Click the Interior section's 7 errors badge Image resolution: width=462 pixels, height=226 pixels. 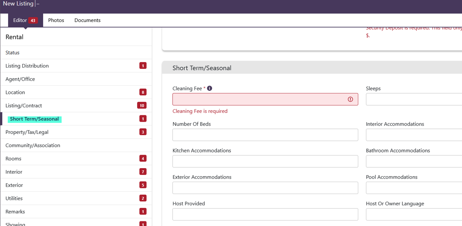143,172
